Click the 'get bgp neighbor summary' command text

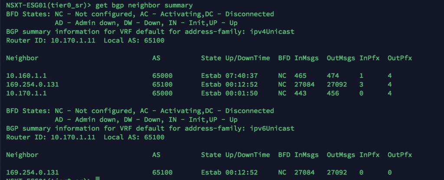pos(144,5)
